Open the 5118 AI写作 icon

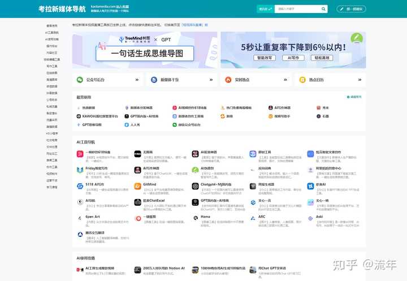[80, 186]
